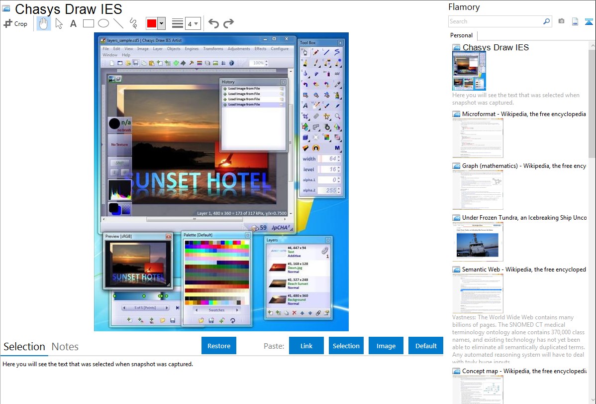Click the red color swatch
Viewport: 596px width, 404px height.
(151, 23)
